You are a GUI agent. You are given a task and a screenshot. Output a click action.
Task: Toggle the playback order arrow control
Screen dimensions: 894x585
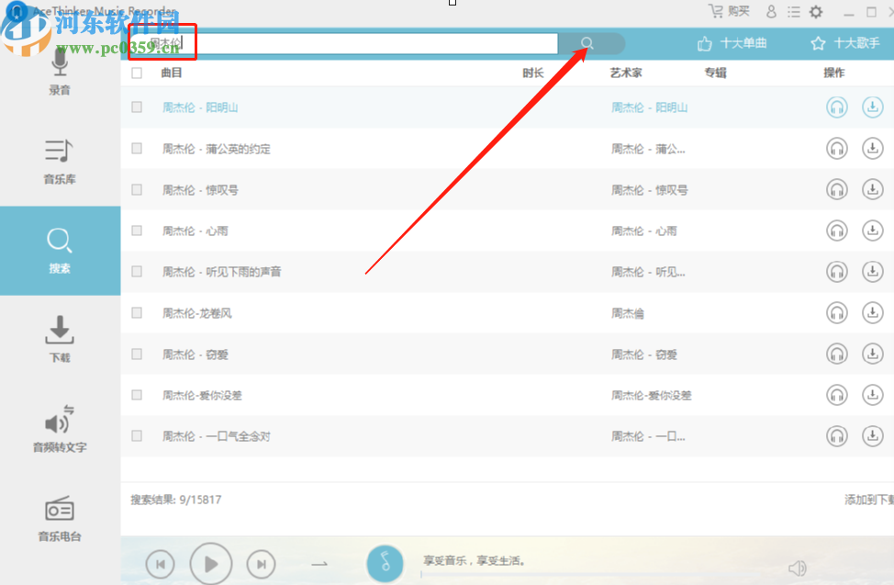320,564
